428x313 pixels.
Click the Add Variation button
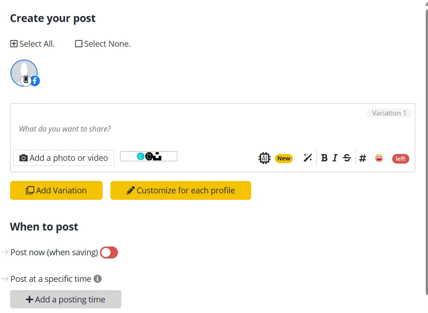tap(56, 191)
